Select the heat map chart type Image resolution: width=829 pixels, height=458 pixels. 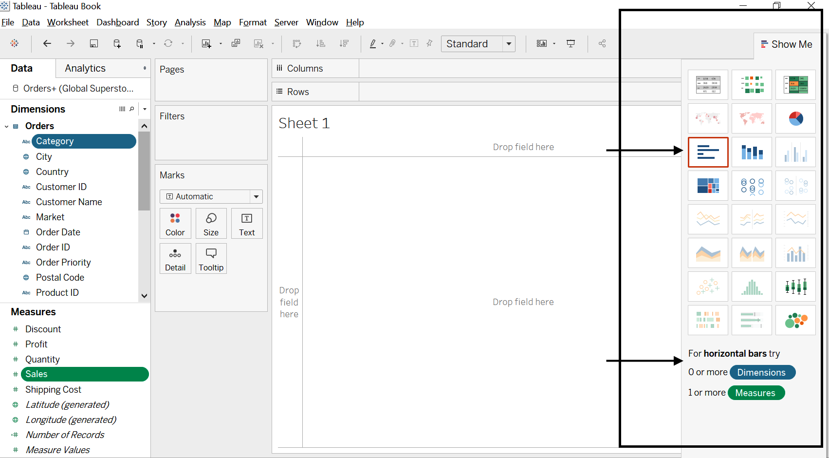(752, 85)
